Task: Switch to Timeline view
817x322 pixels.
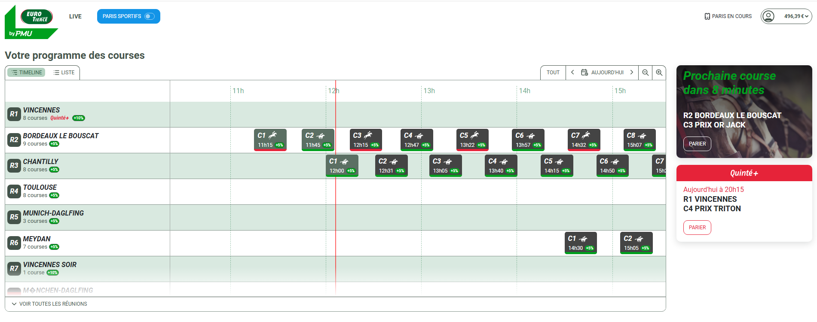Action: (x=27, y=73)
